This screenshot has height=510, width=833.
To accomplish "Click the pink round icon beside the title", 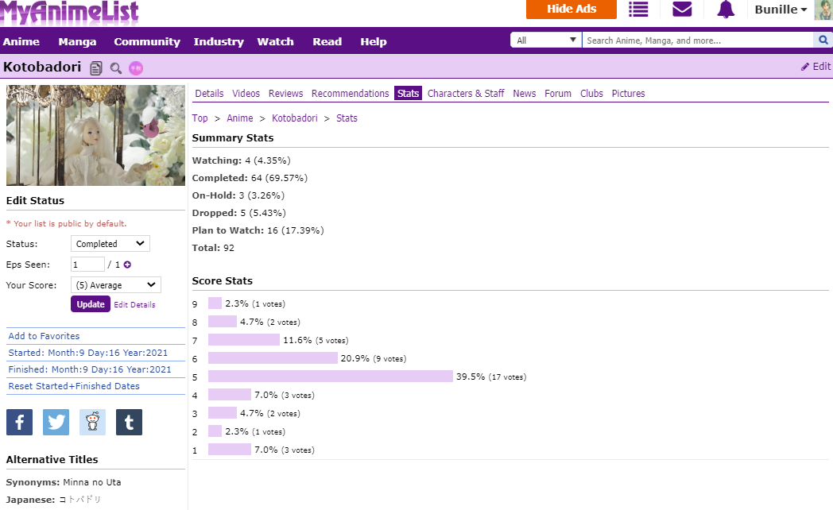I will [x=136, y=68].
